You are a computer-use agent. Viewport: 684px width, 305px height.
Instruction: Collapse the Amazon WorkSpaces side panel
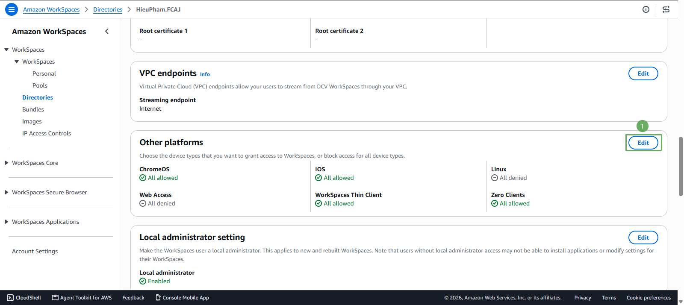point(107,31)
